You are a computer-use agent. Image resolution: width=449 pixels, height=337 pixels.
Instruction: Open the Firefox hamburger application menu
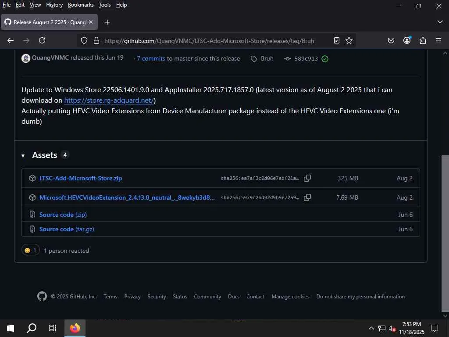tap(438, 40)
